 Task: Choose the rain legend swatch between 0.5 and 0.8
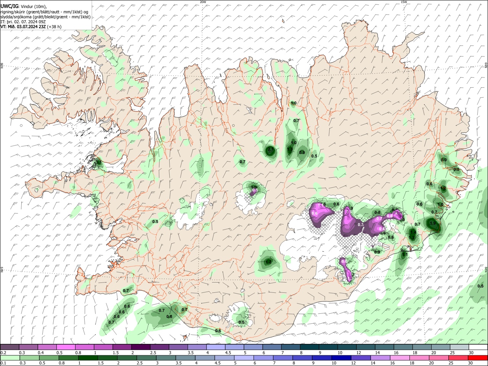click(49, 358)
